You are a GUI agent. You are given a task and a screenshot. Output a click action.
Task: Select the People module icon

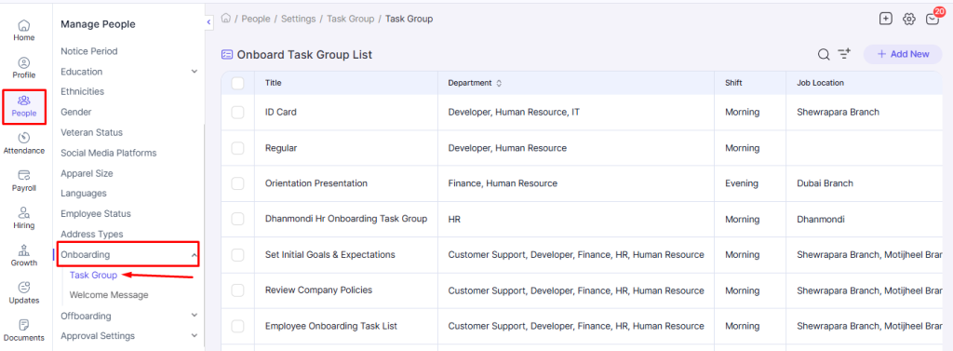[x=23, y=106]
